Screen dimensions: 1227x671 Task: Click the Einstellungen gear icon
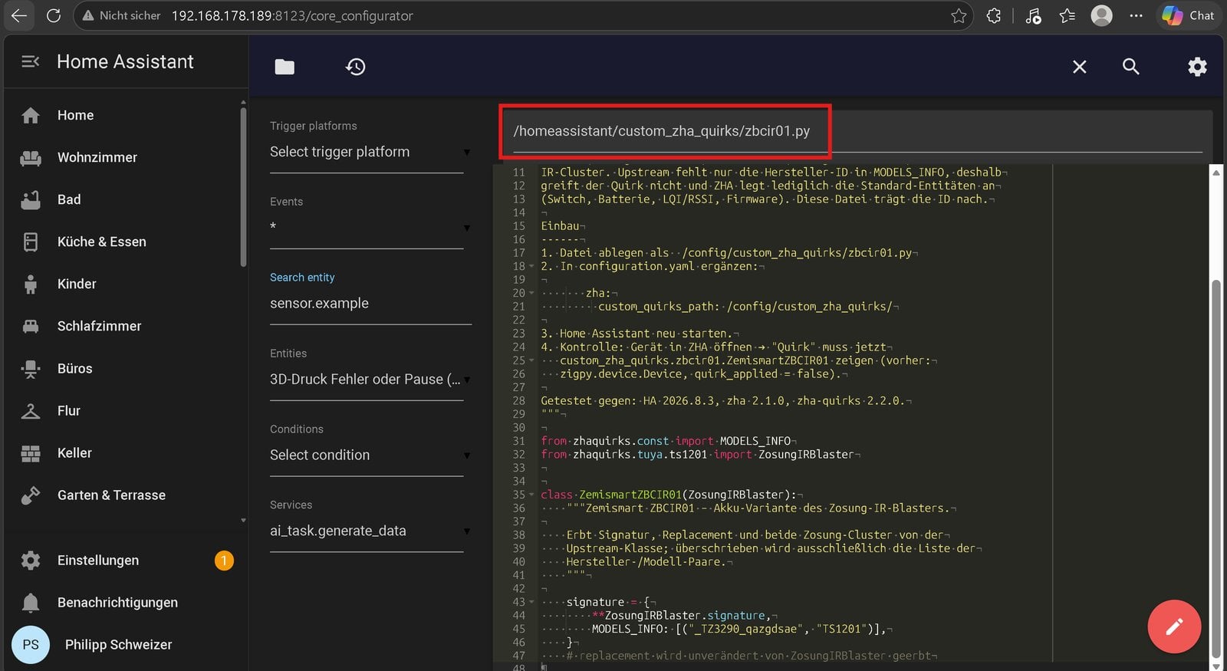tap(31, 561)
